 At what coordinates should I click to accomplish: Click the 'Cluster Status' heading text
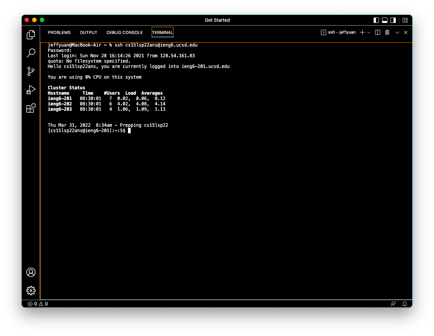pos(66,88)
